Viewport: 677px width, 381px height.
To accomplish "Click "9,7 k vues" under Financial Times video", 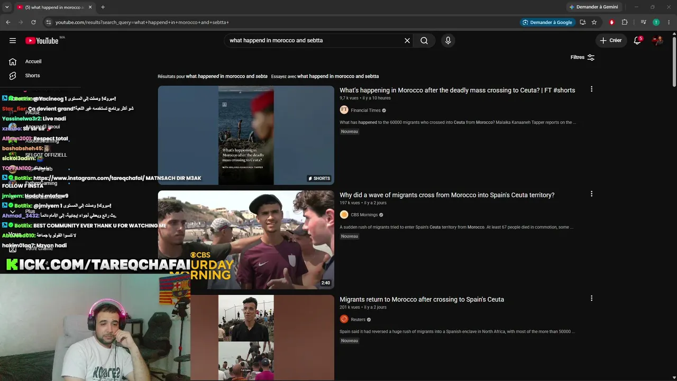I will 350,98.
